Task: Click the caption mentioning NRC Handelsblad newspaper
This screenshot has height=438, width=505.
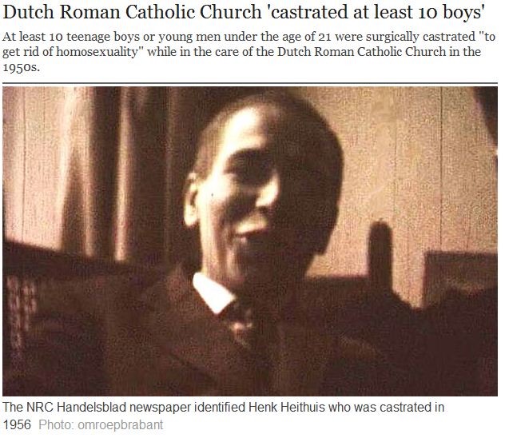Action: click(x=224, y=416)
